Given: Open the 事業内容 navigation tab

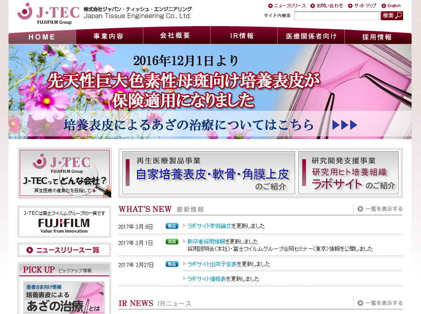Looking at the screenshot, I should [x=109, y=36].
